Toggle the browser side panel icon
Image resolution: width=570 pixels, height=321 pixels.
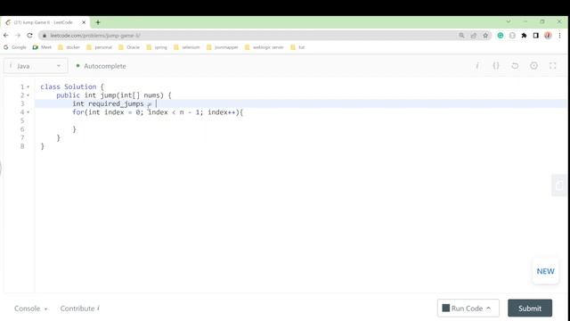(x=536, y=36)
